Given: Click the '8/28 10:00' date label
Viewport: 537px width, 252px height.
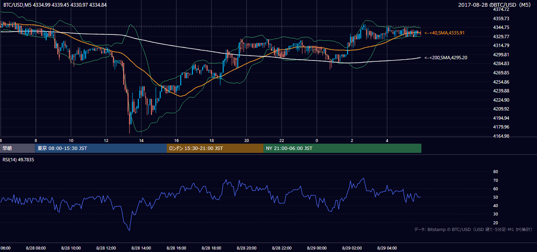Looking at the screenshot, I should point(71,248).
